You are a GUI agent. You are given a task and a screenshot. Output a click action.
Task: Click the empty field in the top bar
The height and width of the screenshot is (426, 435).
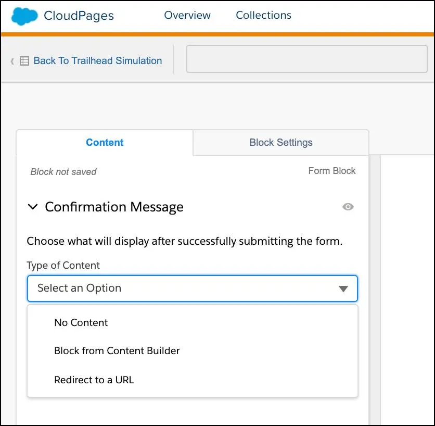point(306,59)
